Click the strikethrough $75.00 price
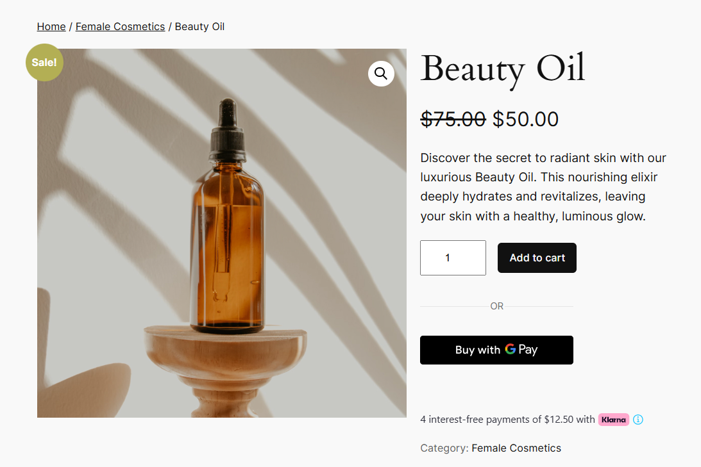The width and height of the screenshot is (701, 467). point(453,119)
